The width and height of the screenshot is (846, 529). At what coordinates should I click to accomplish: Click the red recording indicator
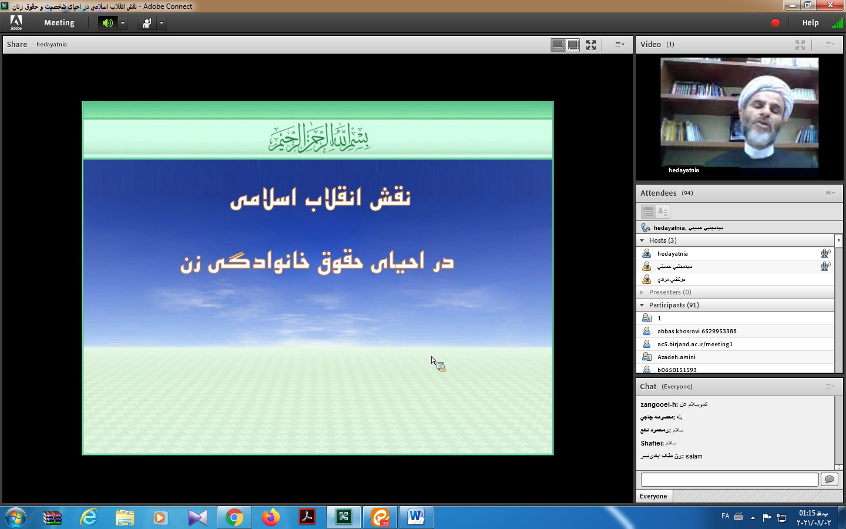click(x=775, y=23)
